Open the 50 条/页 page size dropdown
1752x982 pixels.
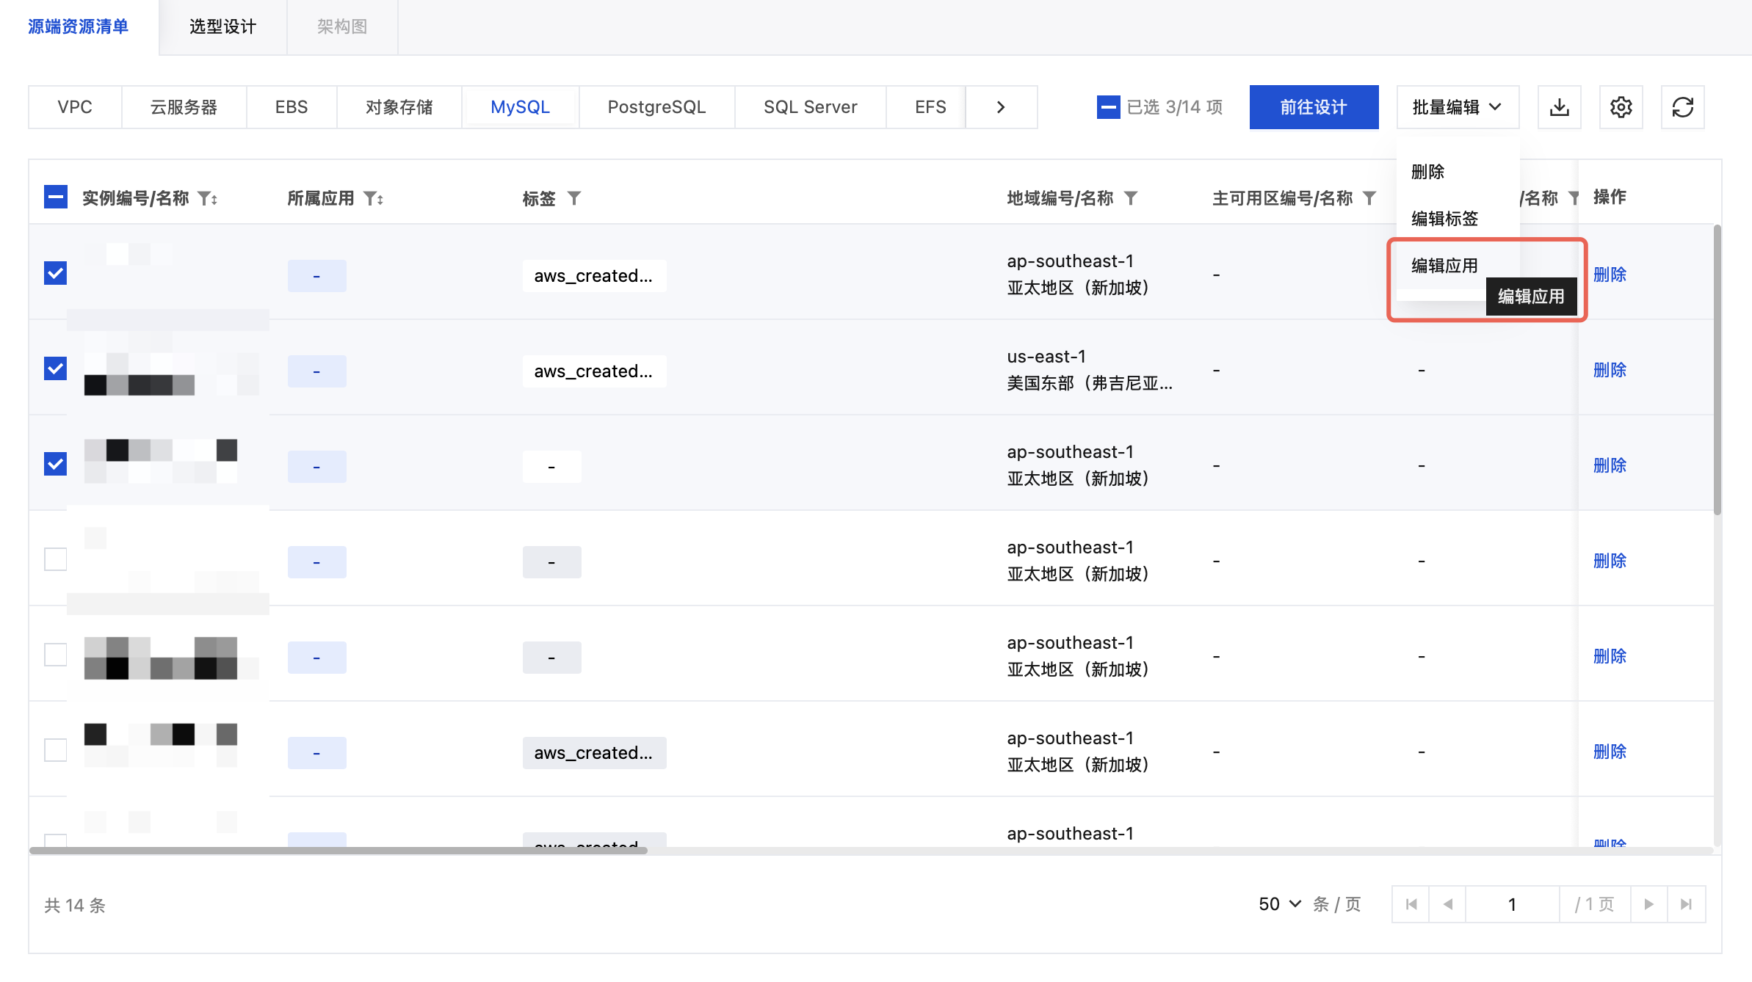click(1280, 904)
